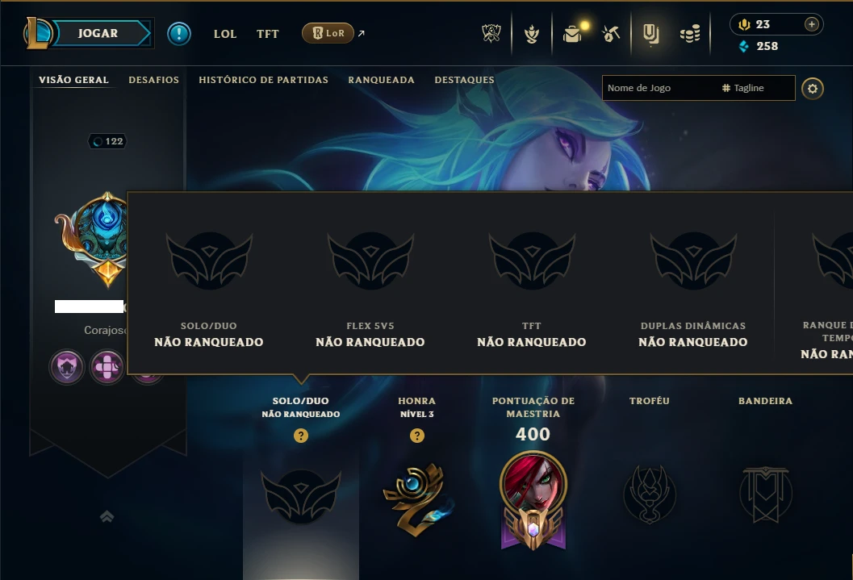Open the Store coins icon

(690, 34)
